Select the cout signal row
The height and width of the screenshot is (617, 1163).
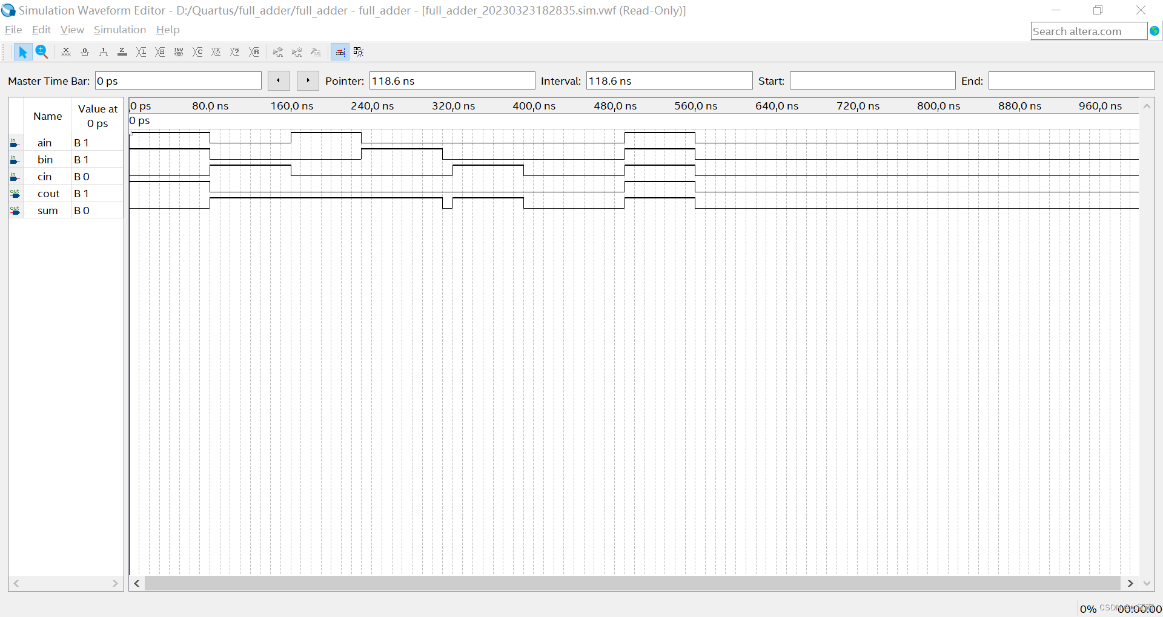coord(66,194)
